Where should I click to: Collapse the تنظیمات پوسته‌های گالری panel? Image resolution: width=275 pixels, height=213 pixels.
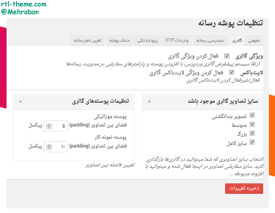pyautogui.click(x=20, y=101)
